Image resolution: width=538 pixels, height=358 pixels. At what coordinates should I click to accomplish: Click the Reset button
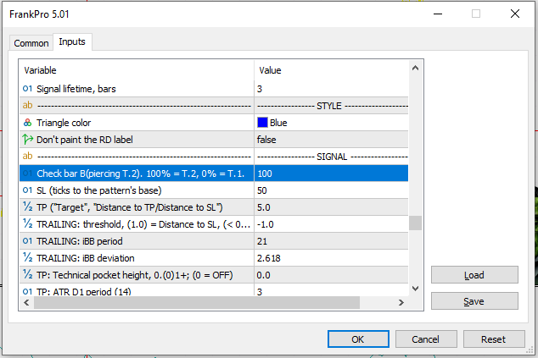click(x=493, y=339)
